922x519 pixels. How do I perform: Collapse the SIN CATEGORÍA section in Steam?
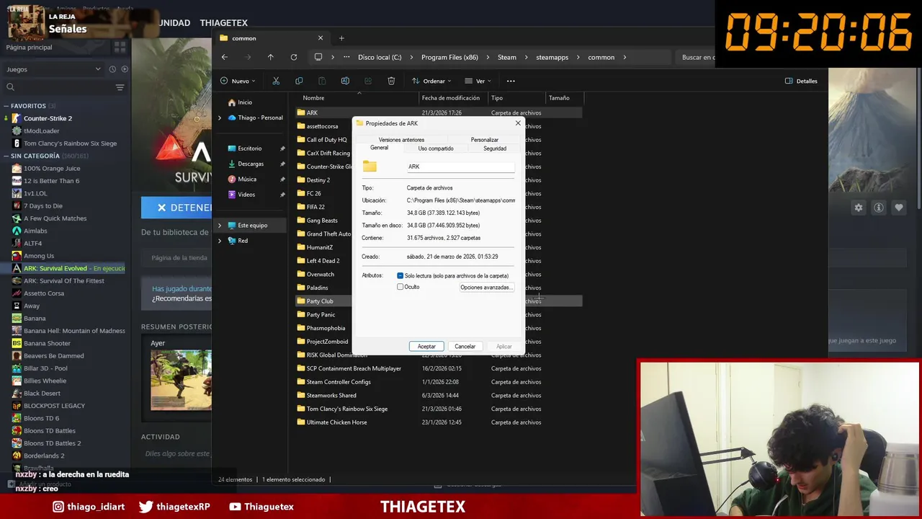[6, 156]
